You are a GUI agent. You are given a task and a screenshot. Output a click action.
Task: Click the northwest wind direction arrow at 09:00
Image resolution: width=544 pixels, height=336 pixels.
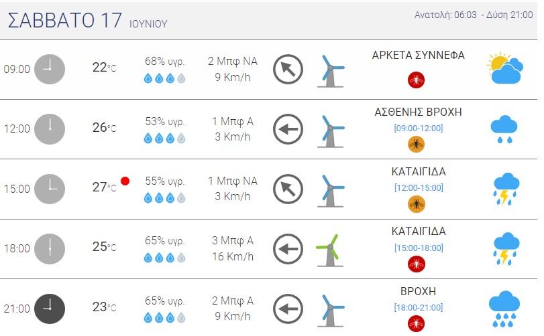[288, 69]
